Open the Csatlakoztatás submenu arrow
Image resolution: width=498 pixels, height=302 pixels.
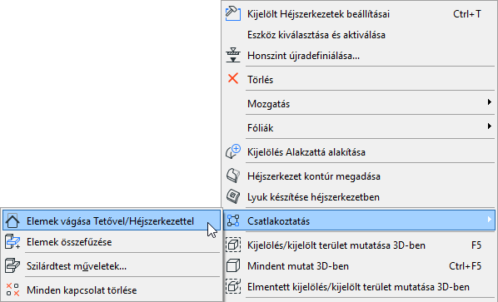coord(490,219)
